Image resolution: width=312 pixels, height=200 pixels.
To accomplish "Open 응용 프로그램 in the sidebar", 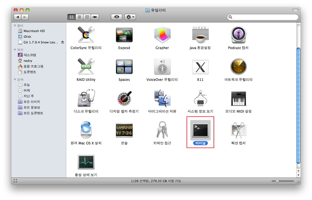I will pos(33,66).
